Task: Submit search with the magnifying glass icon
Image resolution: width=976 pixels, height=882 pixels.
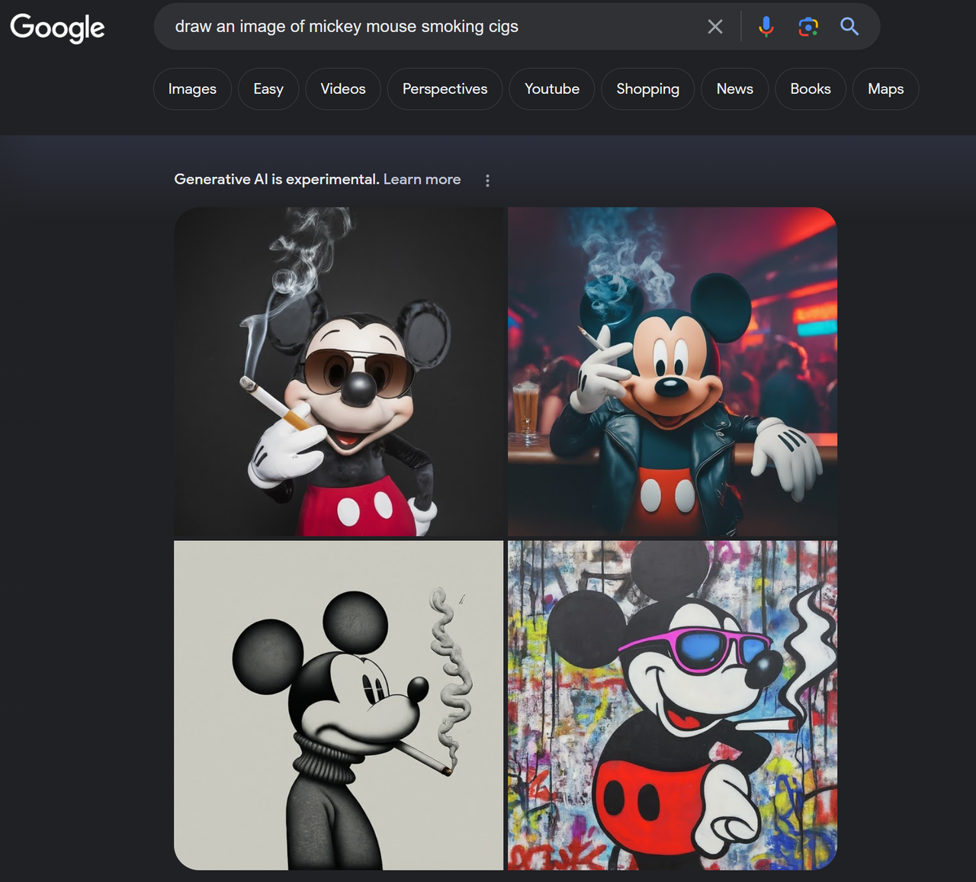Action: pos(849,27)
